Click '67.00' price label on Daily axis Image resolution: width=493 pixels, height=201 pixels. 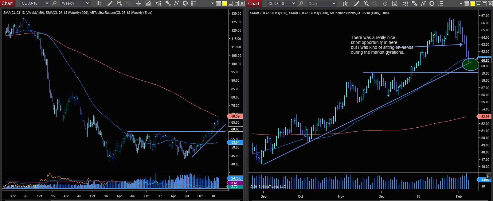[x=485, y=16]
